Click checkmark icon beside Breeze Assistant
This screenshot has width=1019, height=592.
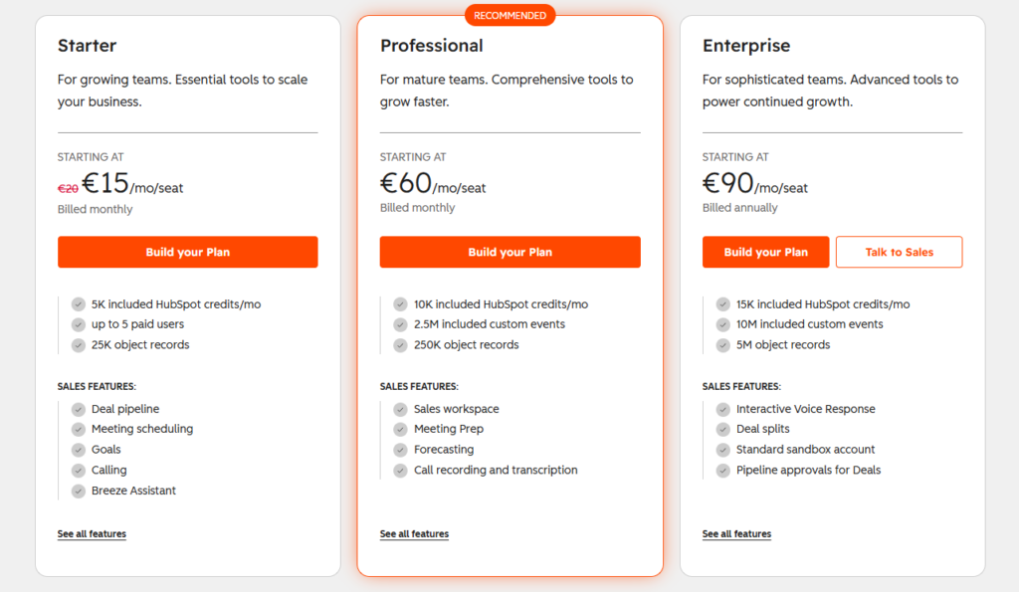click(79, 491)
